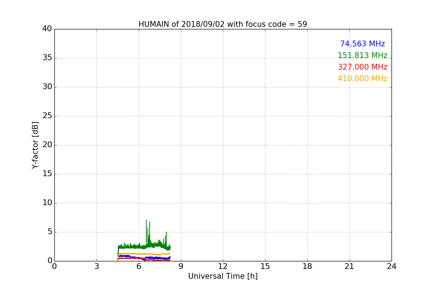Select the x-axis tick label 21

(349, 266)
